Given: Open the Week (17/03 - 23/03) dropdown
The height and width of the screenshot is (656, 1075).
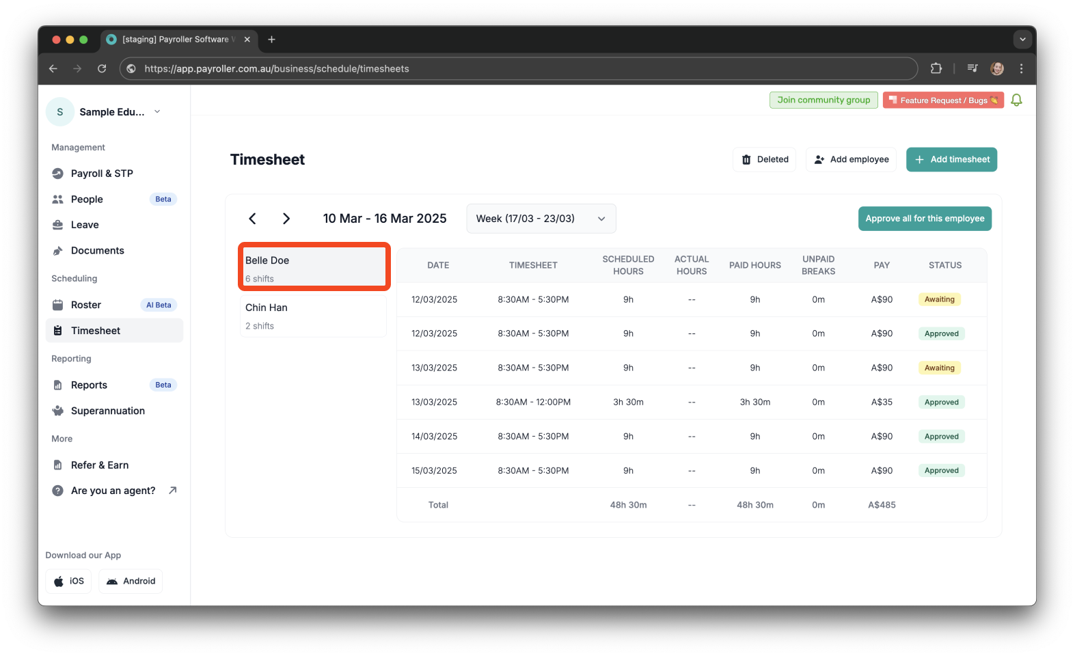Looking at the screenshot, I should click(541, 219).
